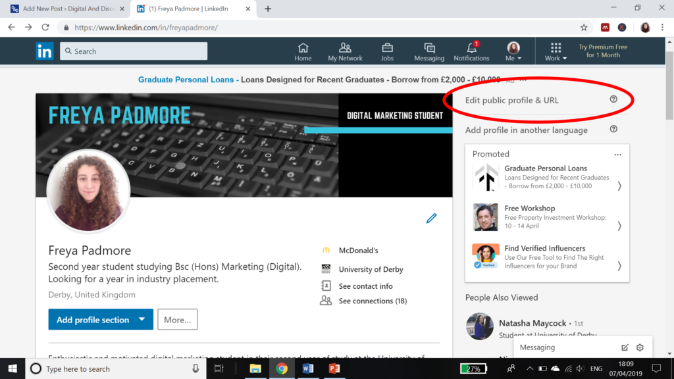
Task: Click Type here to search taskbar box
Action: 115,368
